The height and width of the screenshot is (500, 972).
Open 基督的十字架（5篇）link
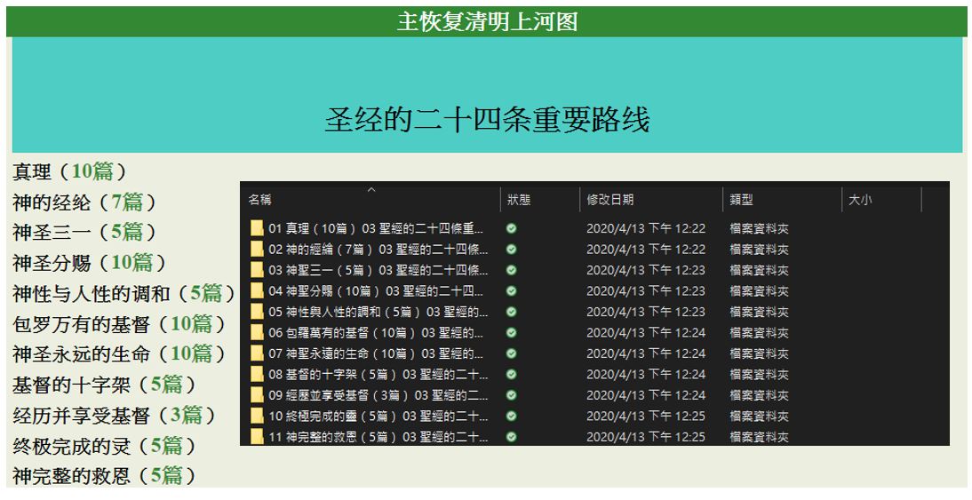104,385
